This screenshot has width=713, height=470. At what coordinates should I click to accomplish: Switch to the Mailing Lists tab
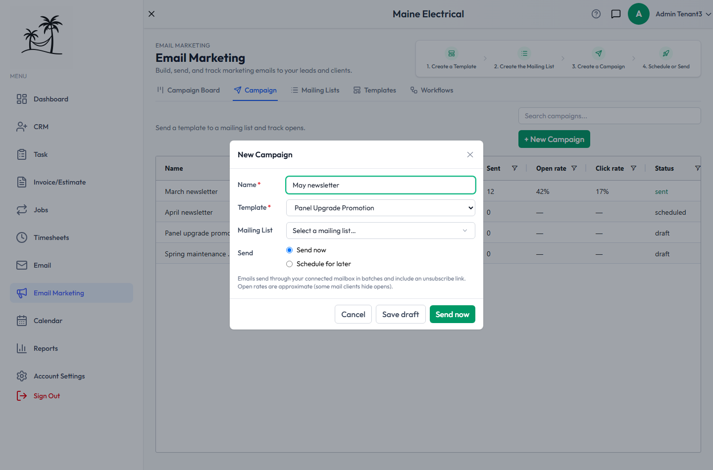click(315, 90)
